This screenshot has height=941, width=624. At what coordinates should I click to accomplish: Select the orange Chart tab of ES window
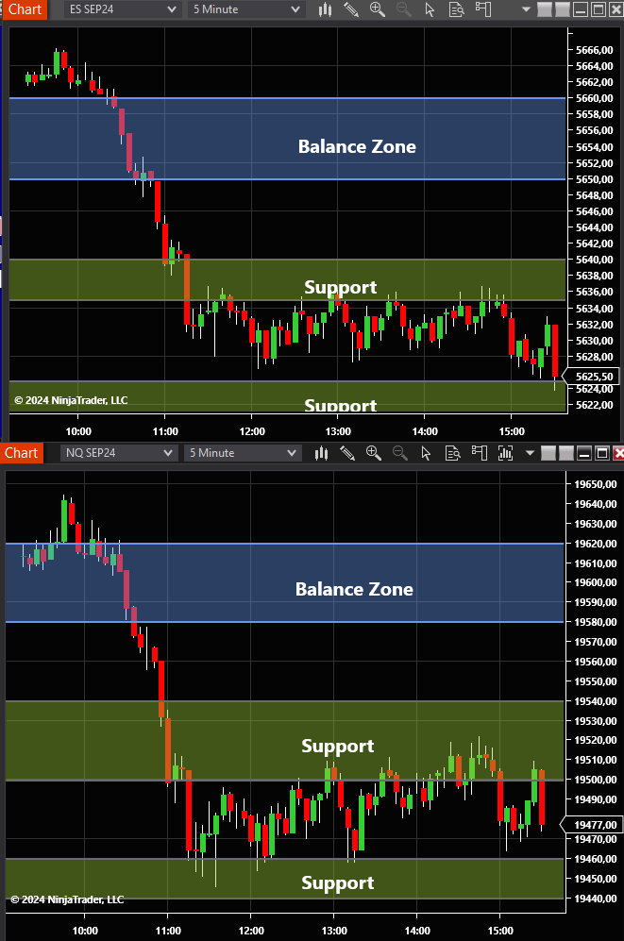tap(25, 9)
